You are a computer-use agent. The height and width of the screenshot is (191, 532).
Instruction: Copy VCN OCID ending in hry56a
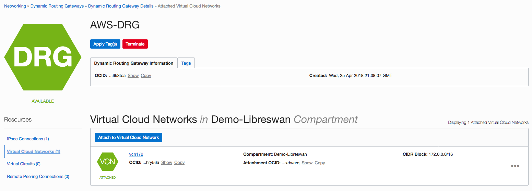[x=179, y=163]
